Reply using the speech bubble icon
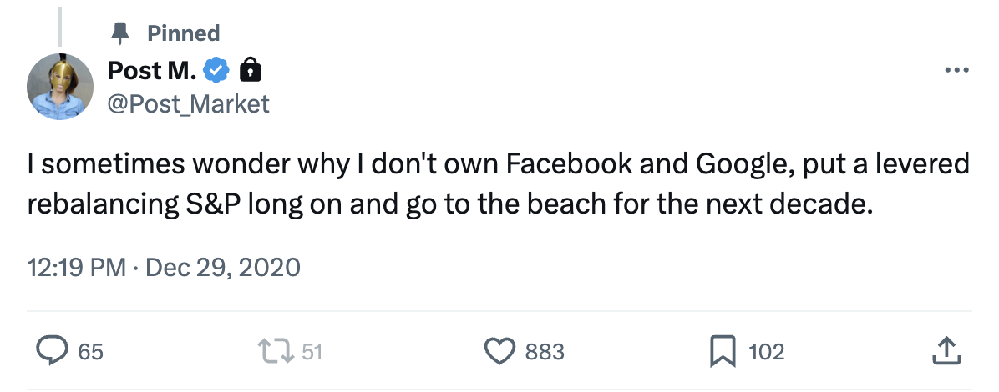Image resolution: width=999 pixels, height=392 pixels. [x=53, y=351]
